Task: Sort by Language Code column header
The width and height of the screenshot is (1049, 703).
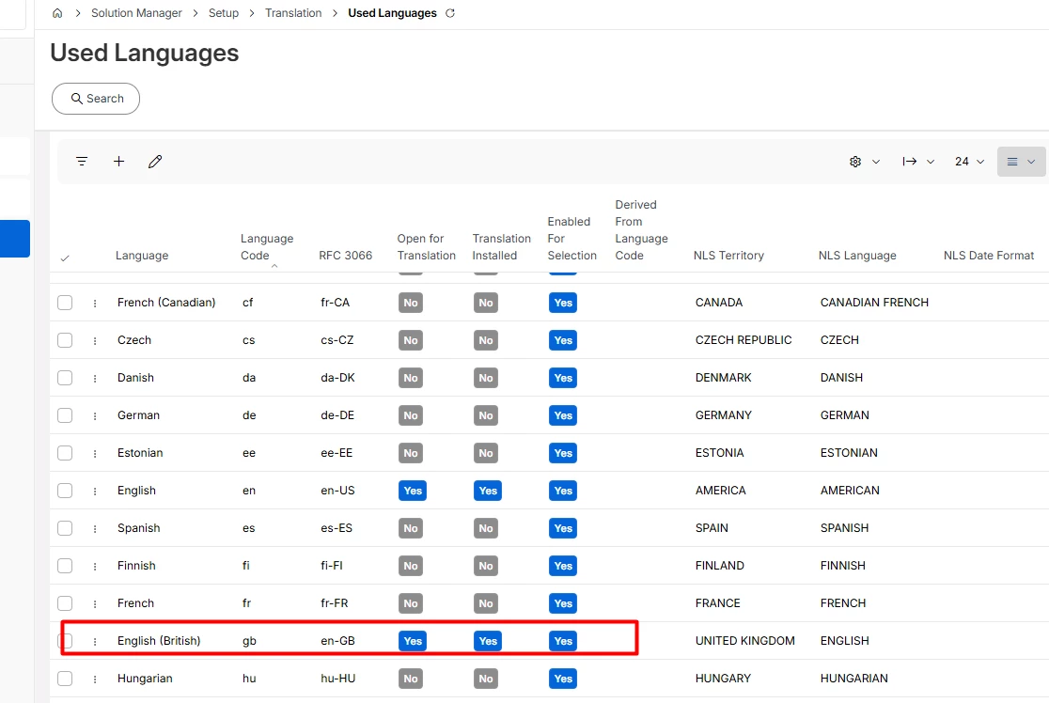Action: tap(267, 247)
